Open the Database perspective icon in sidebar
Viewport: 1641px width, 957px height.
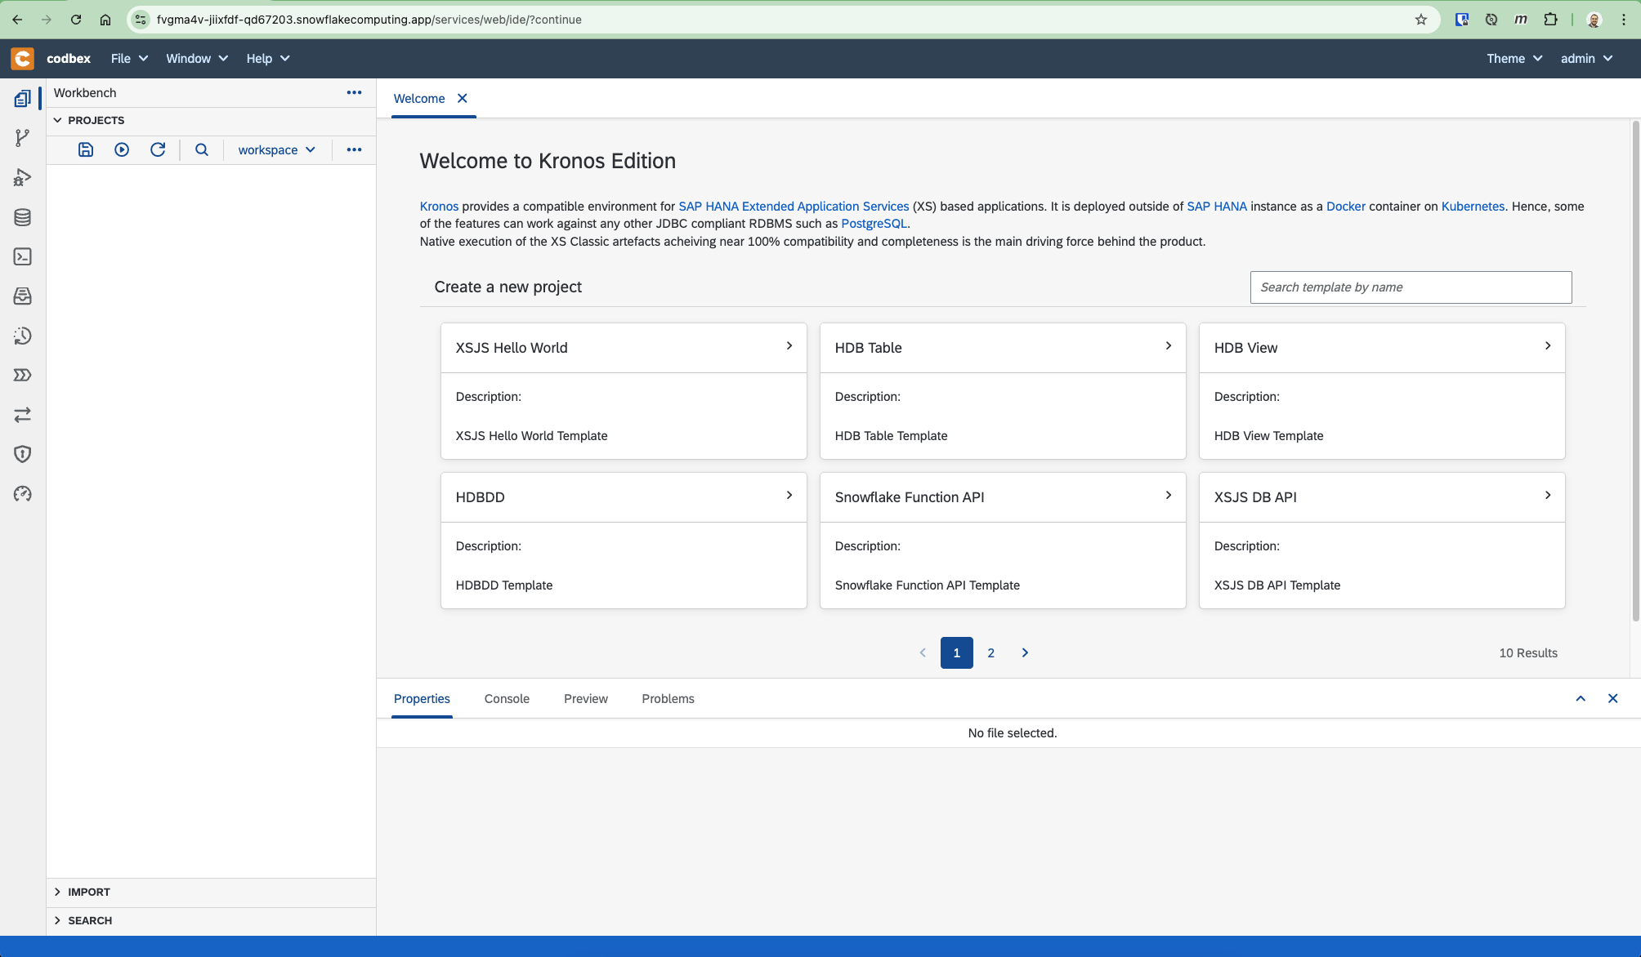click(x=23, y=217)
